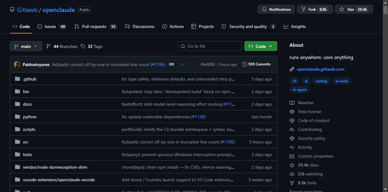Image resolution: width=388 pixels, height=192 pixels.
Task: Focus the Go to file search field
Action: pyautogui.click(x=210, y=46)
